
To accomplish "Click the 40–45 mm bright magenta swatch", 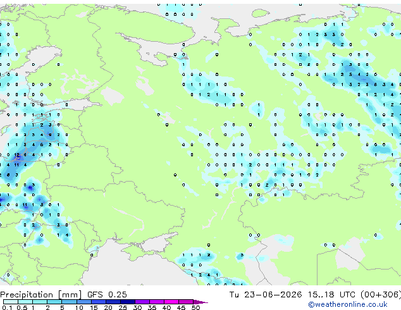I will (171, 302).
